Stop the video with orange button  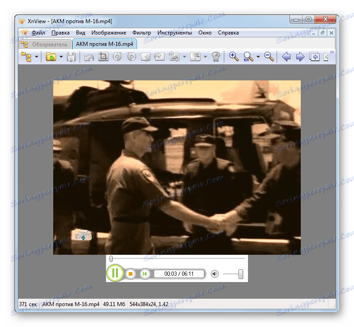click(131, 274)
